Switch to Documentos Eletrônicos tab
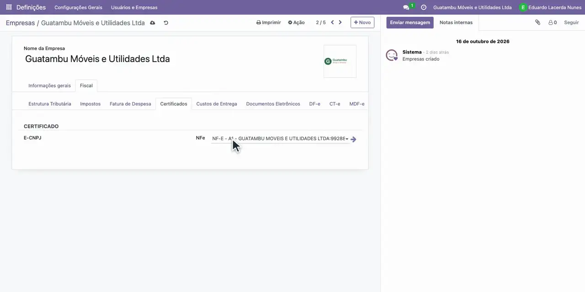The image size is (585, 292). 273,104
